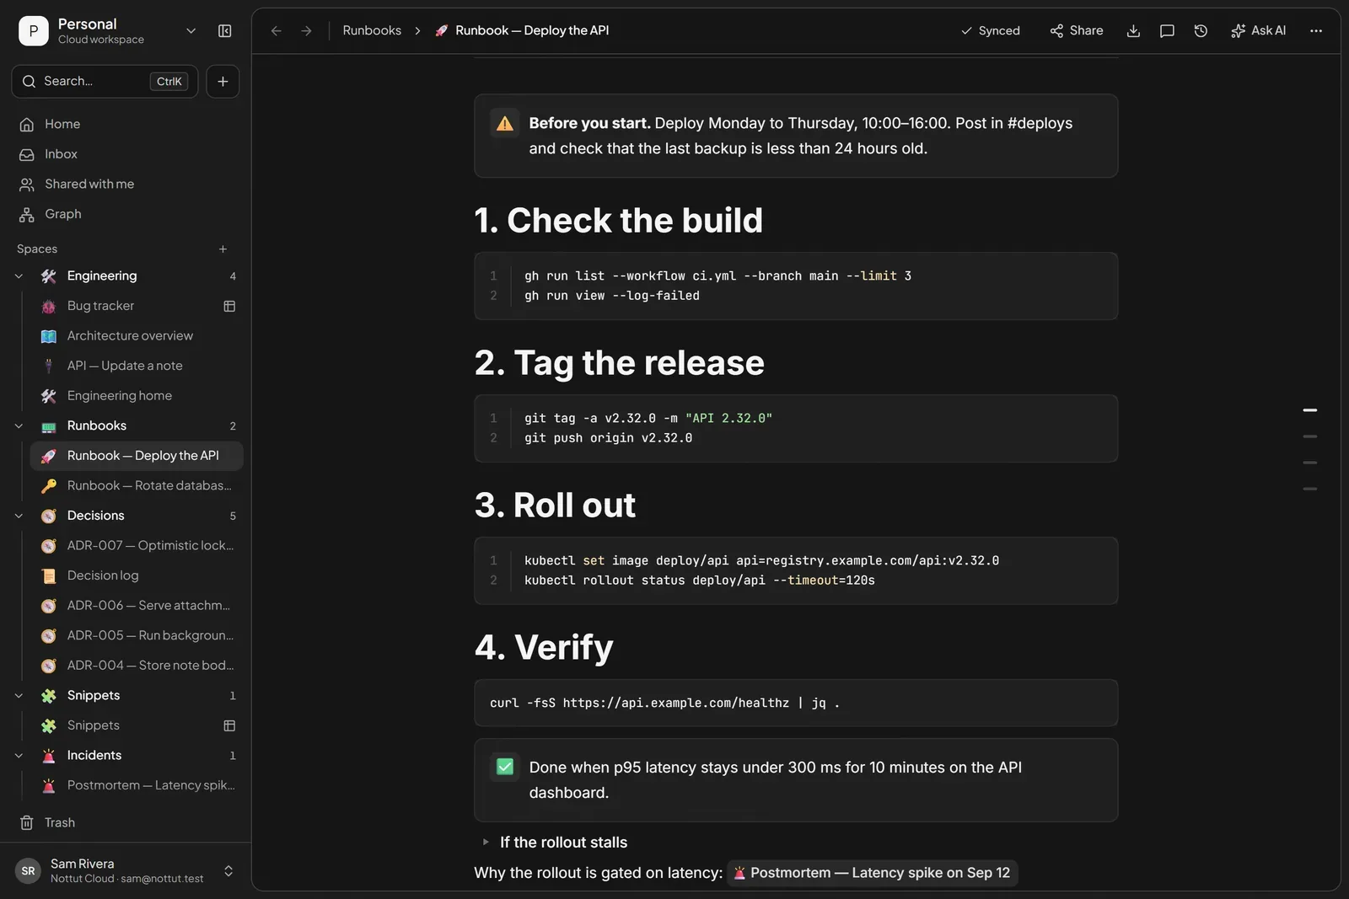Open version history clock icon
The width and height of the screenshot is (1349, 899).
(x=1201, y=31)
